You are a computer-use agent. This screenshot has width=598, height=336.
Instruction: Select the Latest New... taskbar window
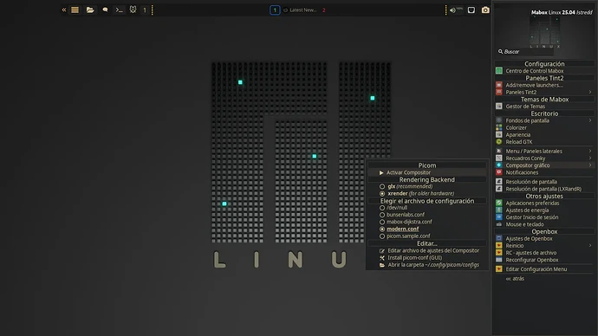coord(301,10)
